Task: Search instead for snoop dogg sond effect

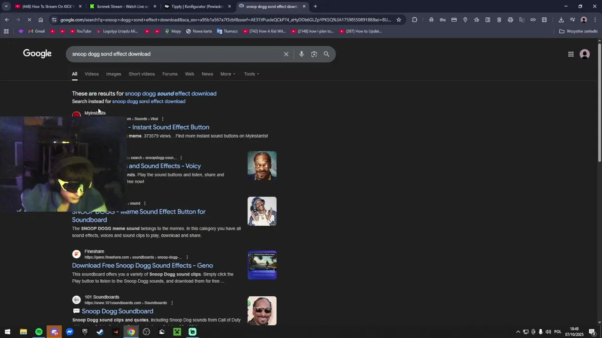Action: tap(149, 101)
